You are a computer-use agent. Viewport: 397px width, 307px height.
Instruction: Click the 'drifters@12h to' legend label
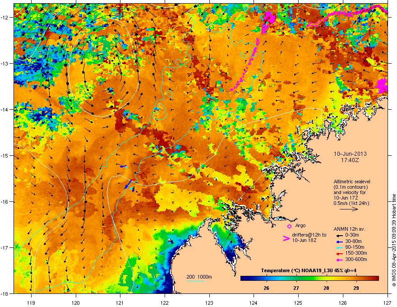pos(309,235)
